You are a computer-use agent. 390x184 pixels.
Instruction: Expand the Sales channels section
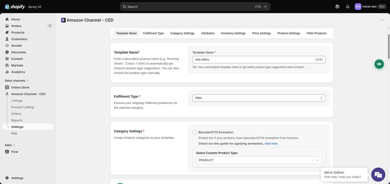(16, 81)
